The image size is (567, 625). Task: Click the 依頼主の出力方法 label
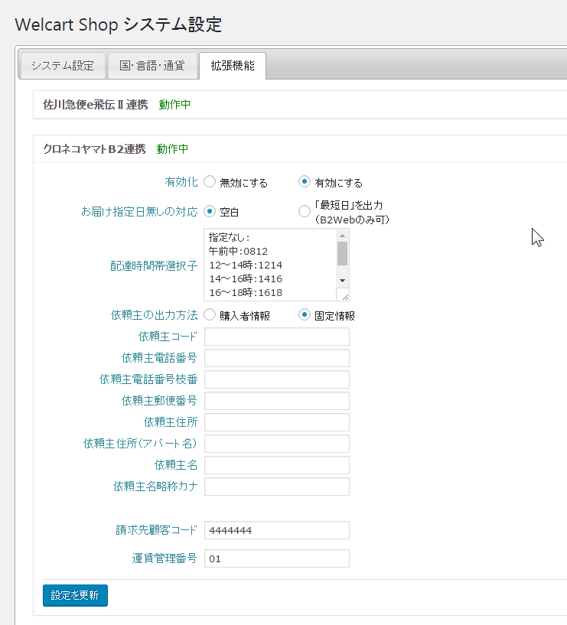tap(155, 315)
